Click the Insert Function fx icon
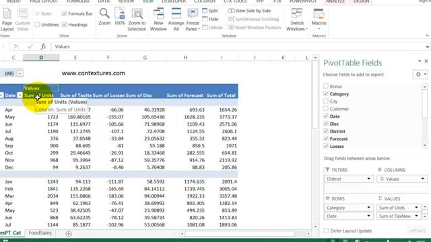 [x=43, y=46]
